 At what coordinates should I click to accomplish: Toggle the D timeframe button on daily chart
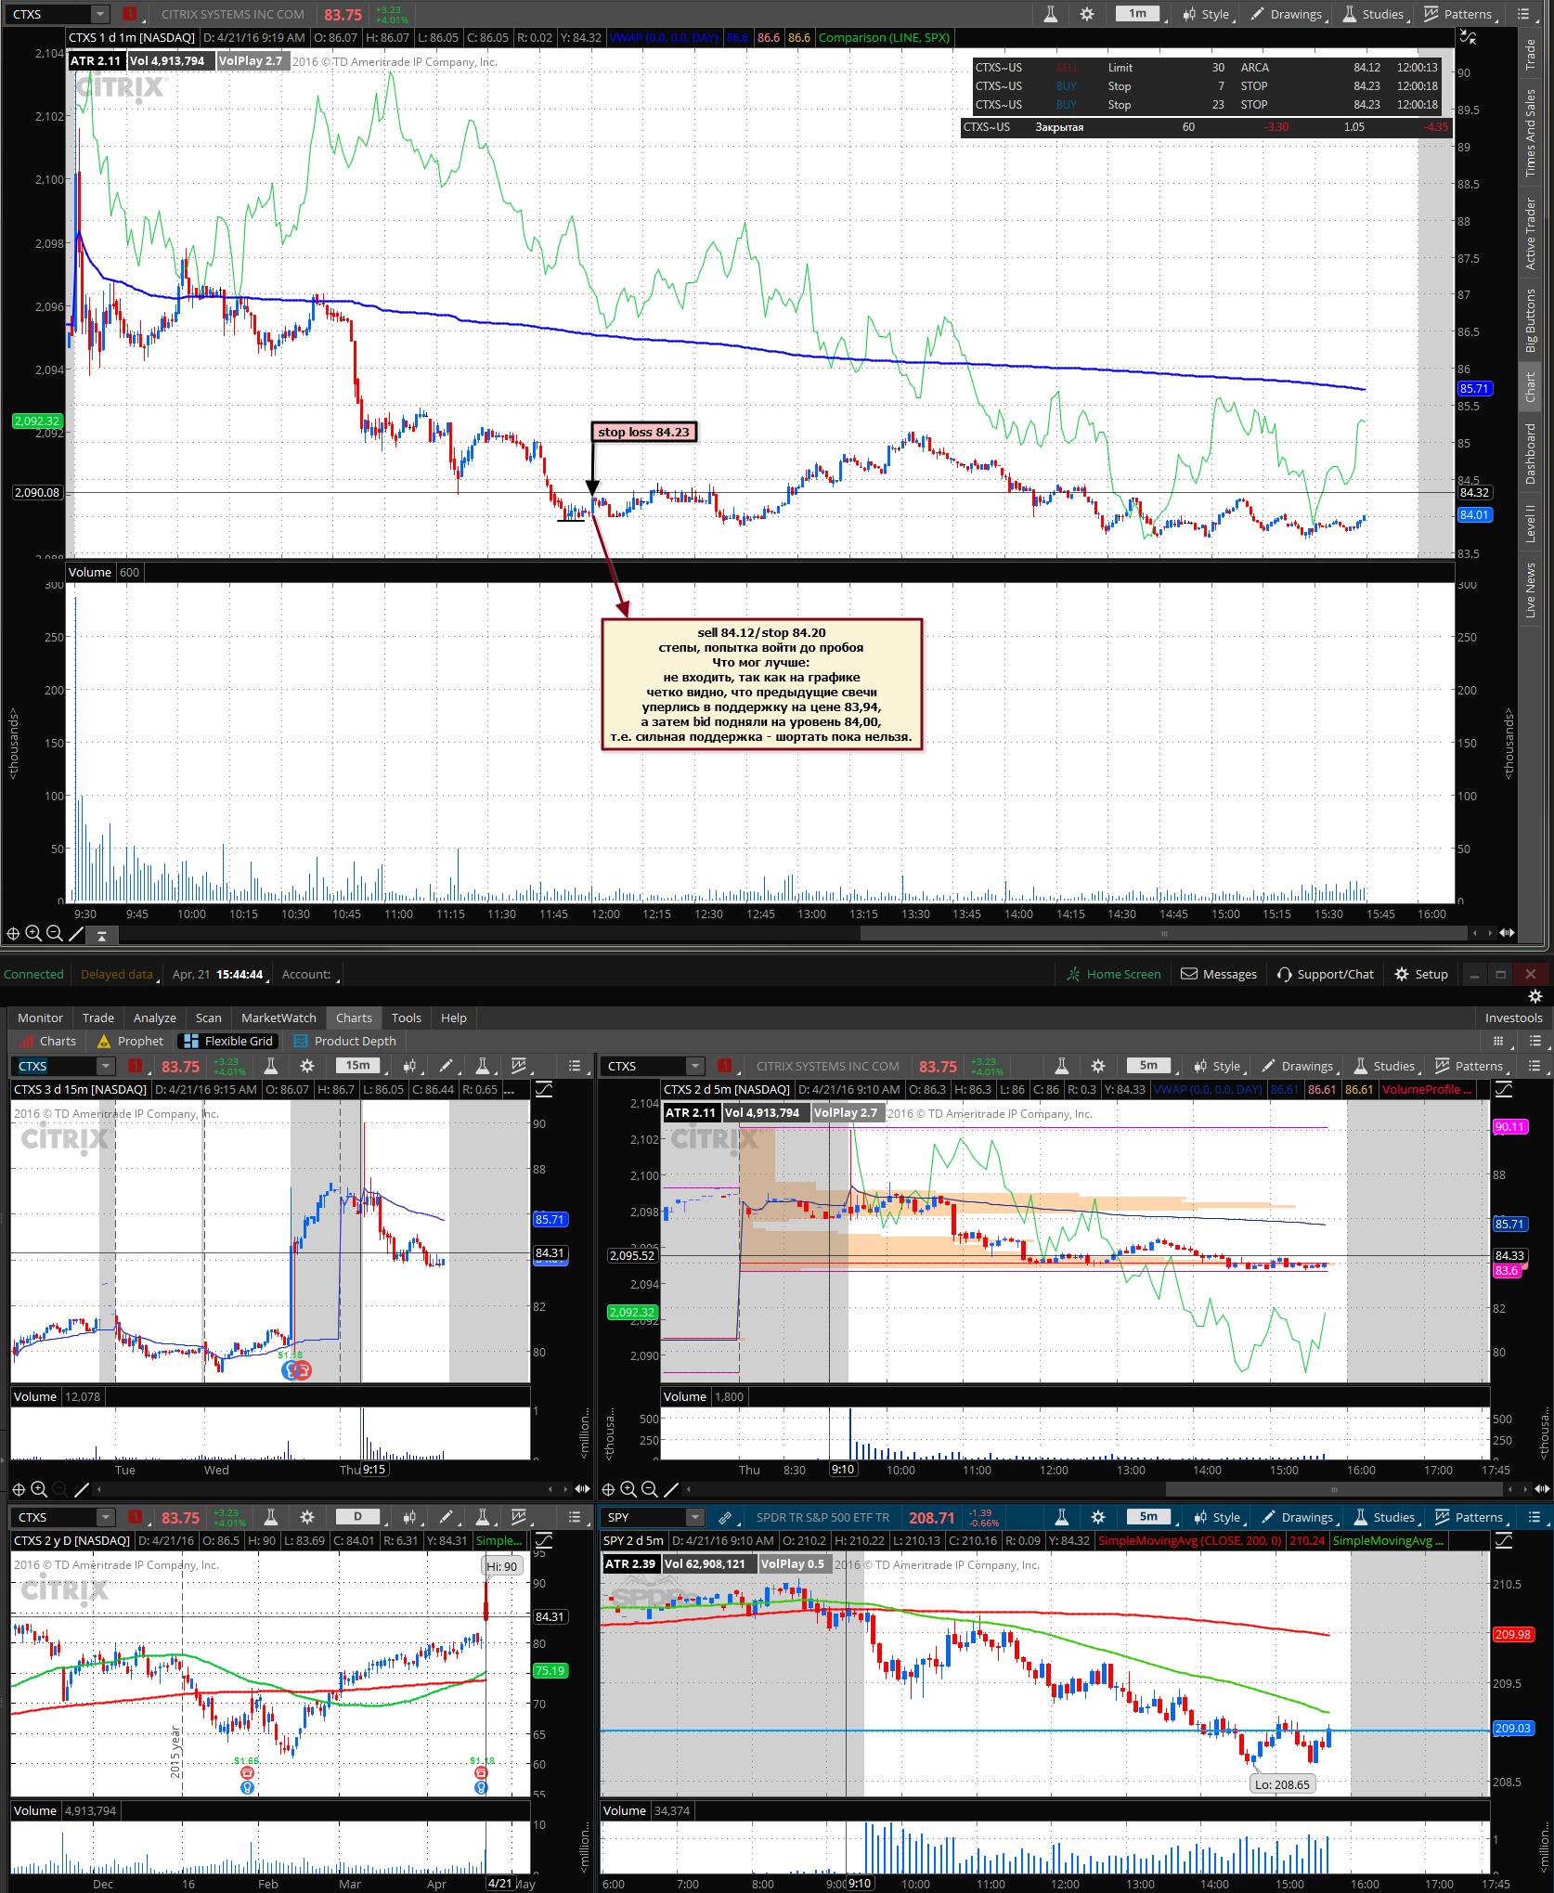[x=357, y=1517]
